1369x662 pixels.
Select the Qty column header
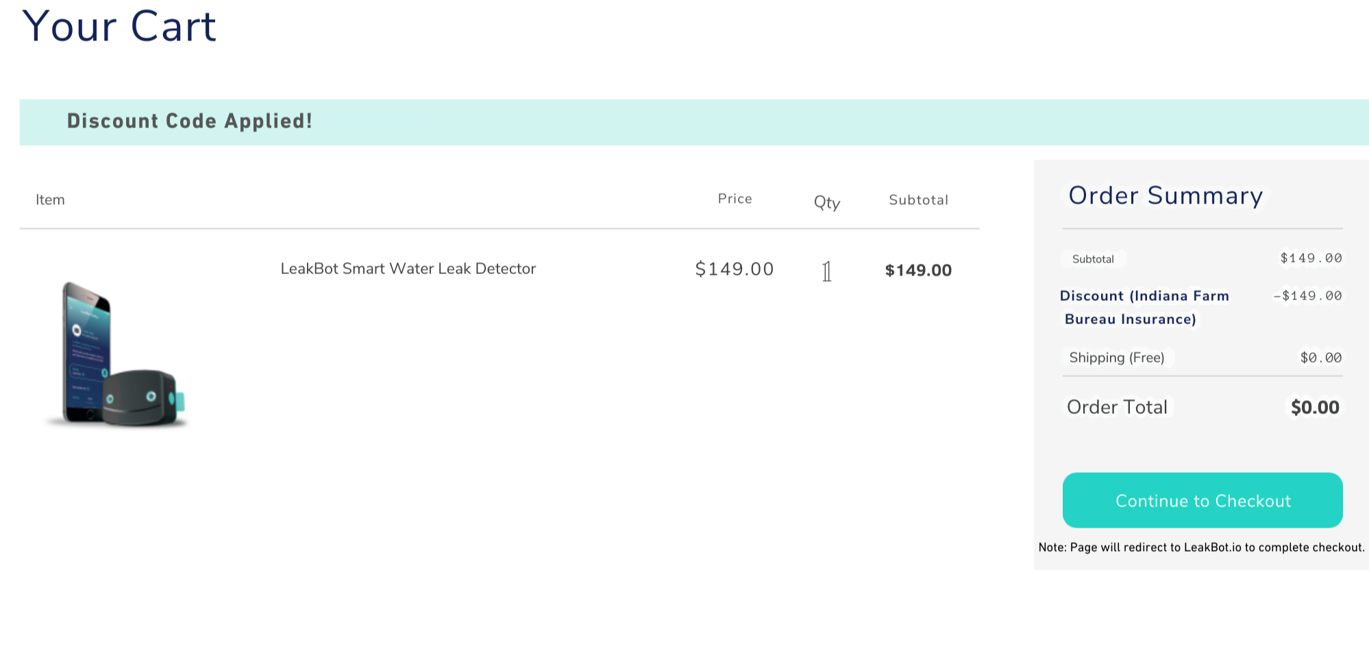(826, 202)
